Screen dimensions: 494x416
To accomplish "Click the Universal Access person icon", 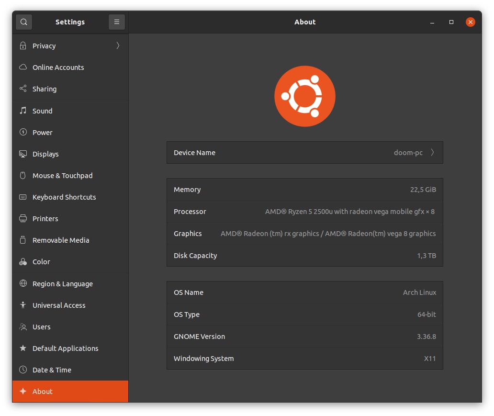I will coord(23,305).
